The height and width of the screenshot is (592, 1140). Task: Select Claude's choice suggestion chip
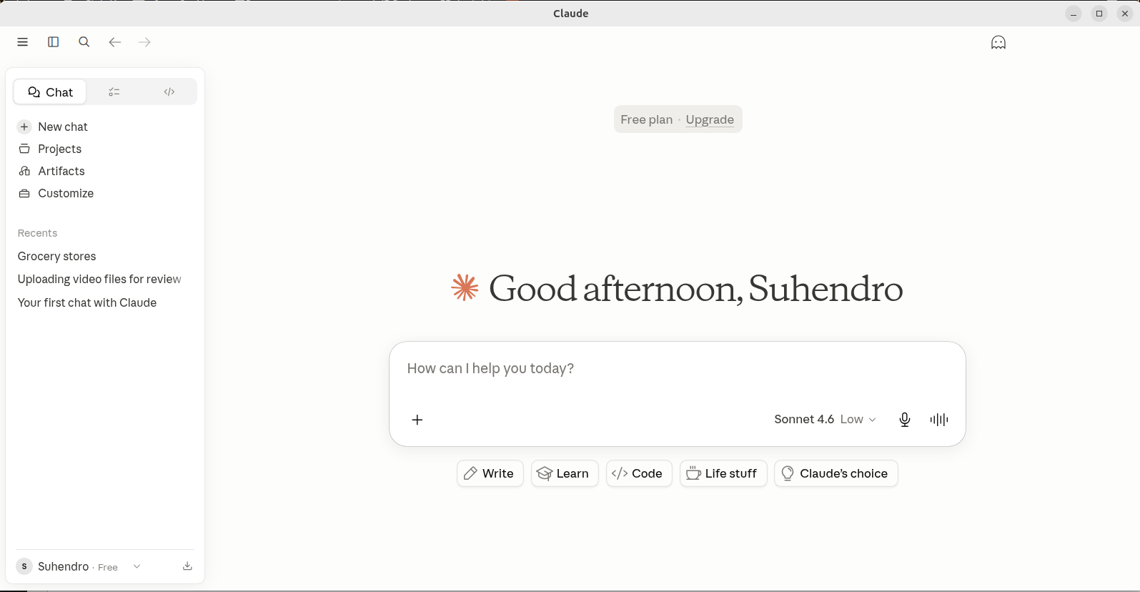point(836,473)
